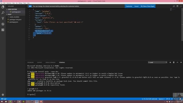Image resolution: width=183 pixels, height=103 pixels.
Task: Open the Debug view icon
Action: [3, 24]
